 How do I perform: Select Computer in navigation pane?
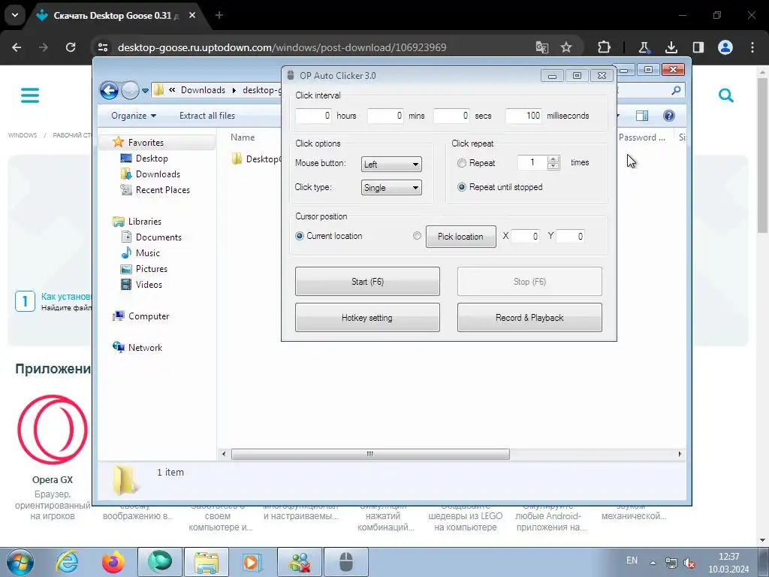pos(149,316)
